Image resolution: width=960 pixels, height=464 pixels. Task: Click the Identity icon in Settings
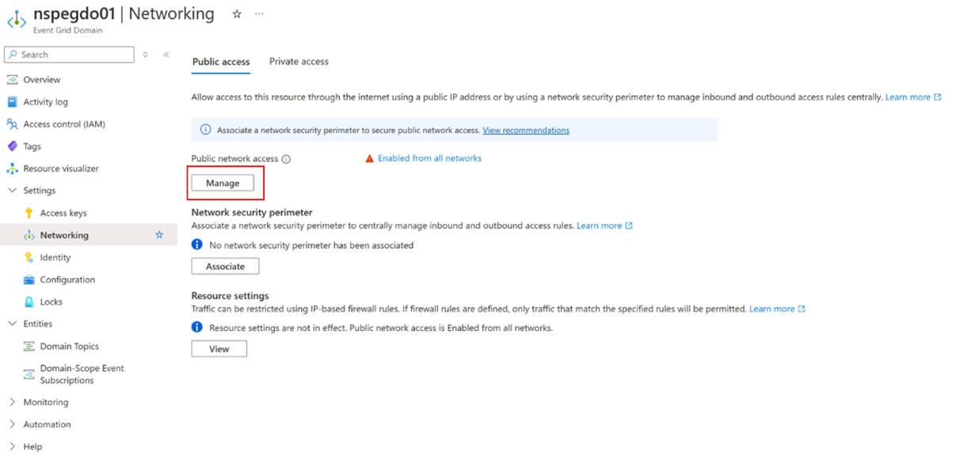pos(29,257)
